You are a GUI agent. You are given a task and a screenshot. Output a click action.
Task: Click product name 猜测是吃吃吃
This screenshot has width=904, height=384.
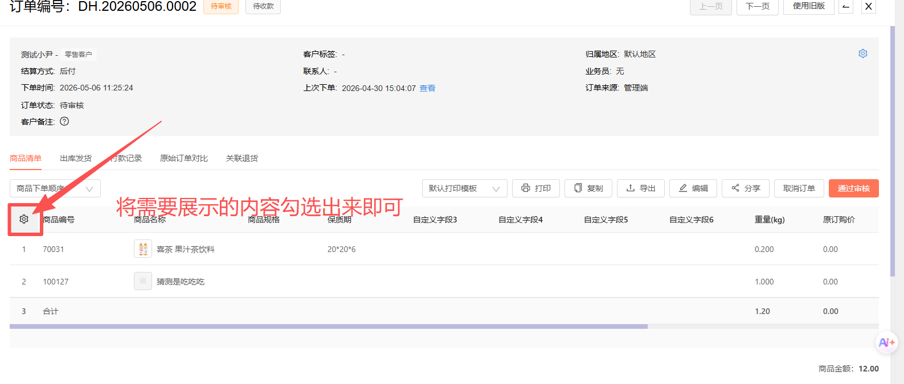tap(181, 282)
